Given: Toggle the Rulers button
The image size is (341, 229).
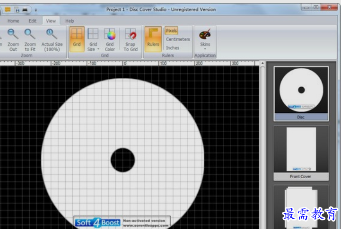Looking at the screenshot, I should [x=153, y=39].
